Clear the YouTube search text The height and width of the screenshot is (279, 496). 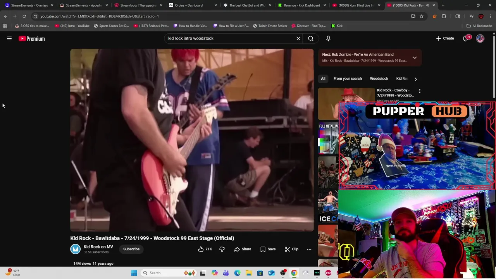pos(298,38)
